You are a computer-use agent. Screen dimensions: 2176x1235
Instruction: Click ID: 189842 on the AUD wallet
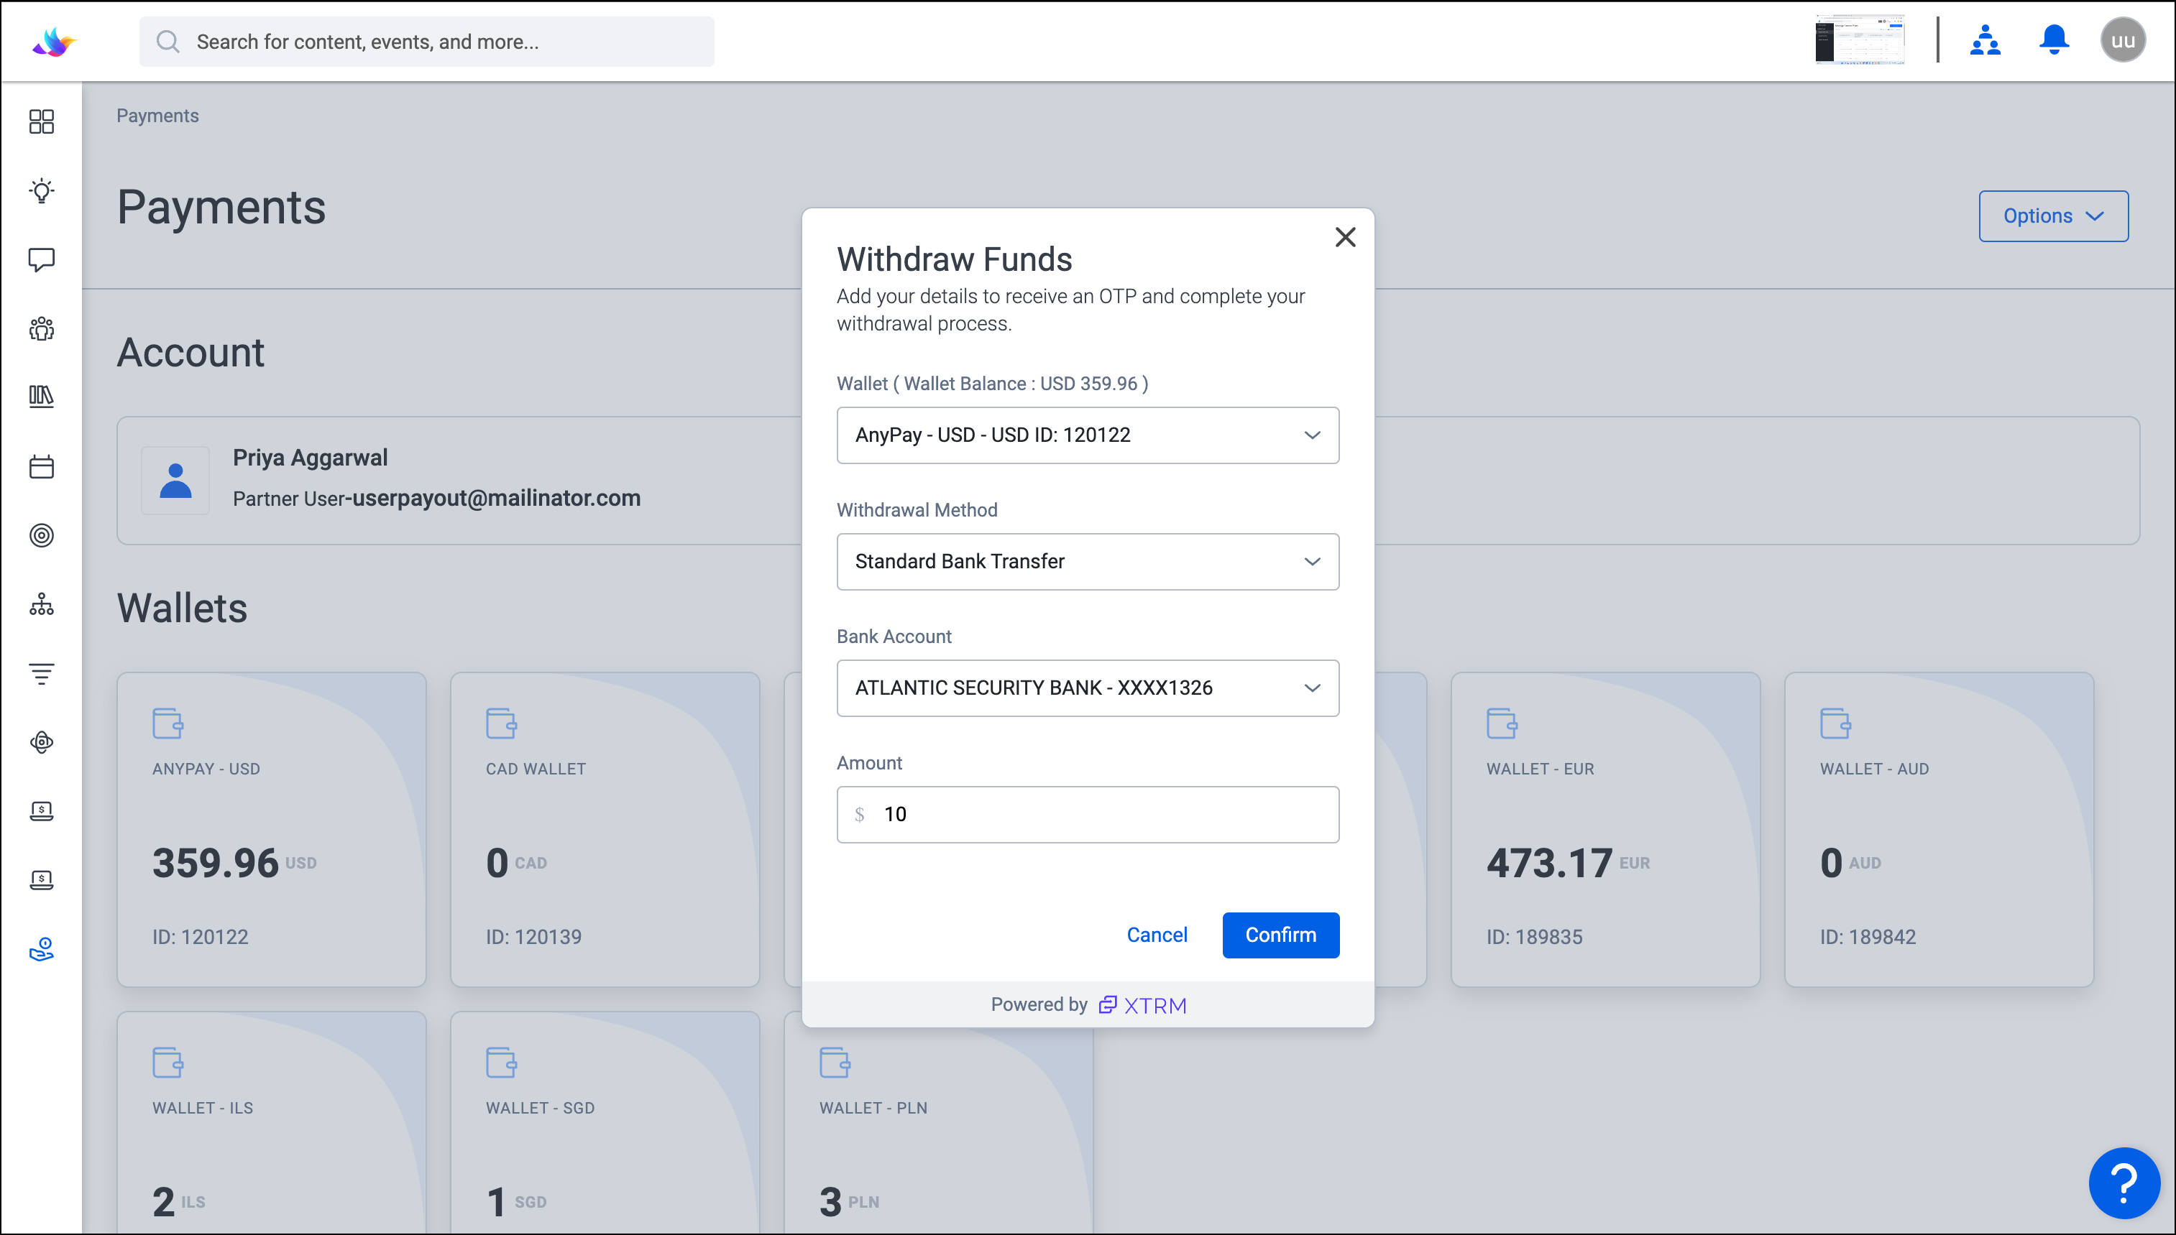(x=1868, y=936)
